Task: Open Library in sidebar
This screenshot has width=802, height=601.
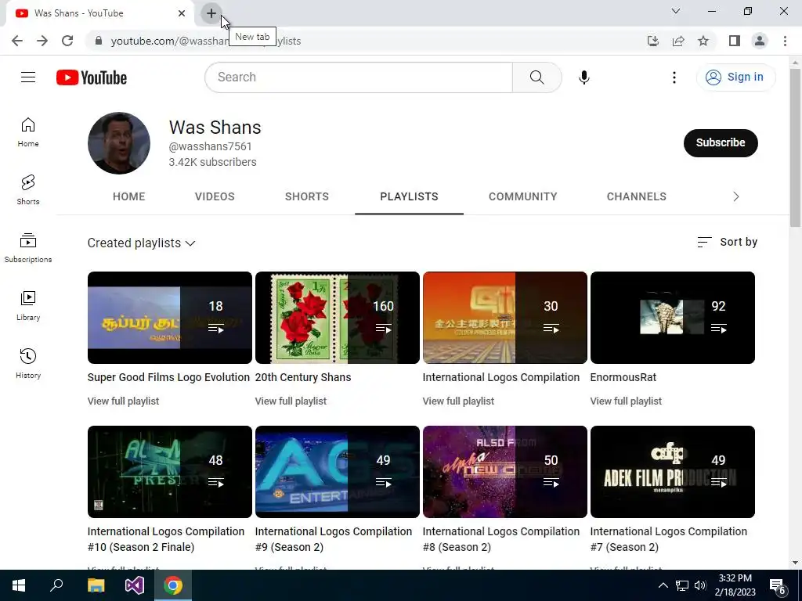Action: (28, 306)
